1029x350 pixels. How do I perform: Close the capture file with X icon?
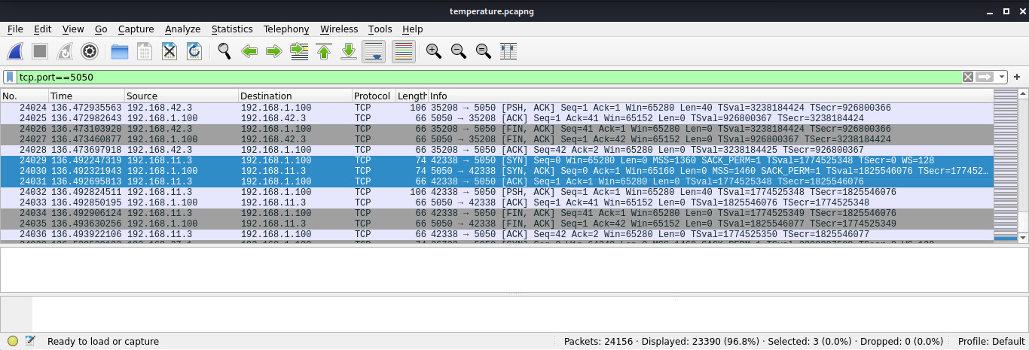(x=169, y=51)
